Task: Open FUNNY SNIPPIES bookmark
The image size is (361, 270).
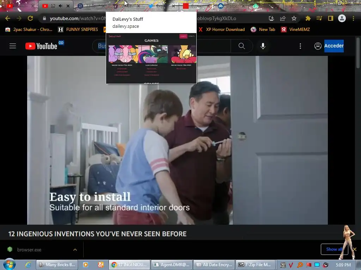Action: (x=78, y=30)
